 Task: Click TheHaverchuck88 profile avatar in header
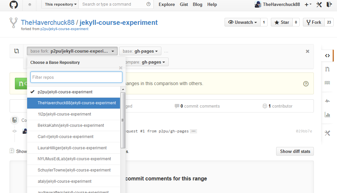(258, 4)
